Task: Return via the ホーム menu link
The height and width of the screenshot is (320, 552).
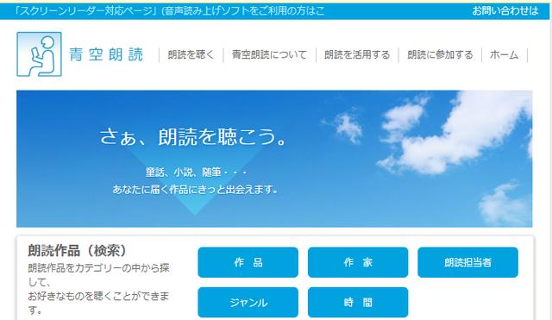Action: pyautogui.click(x=504, y=55)
